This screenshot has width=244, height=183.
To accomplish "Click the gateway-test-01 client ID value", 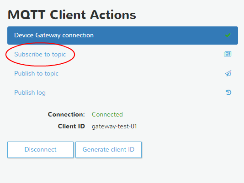I will [x=114, y=126].
